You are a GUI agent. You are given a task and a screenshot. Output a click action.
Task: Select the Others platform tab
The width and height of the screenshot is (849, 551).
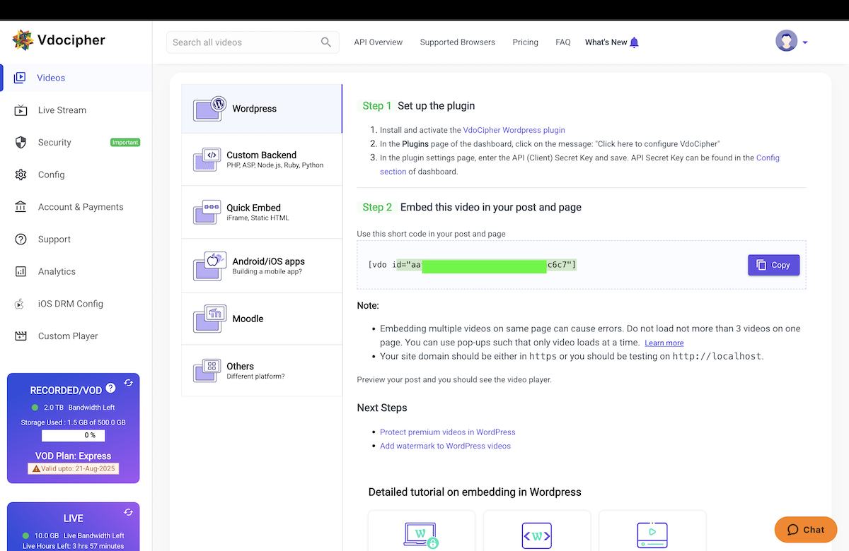click(262, 371)
